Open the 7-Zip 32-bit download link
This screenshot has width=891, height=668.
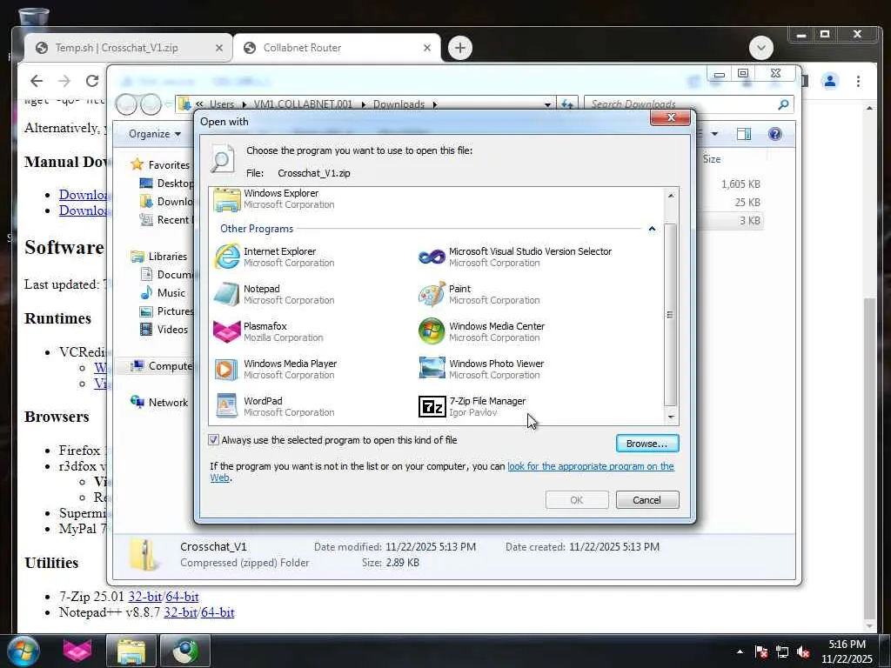click(145, 597)
